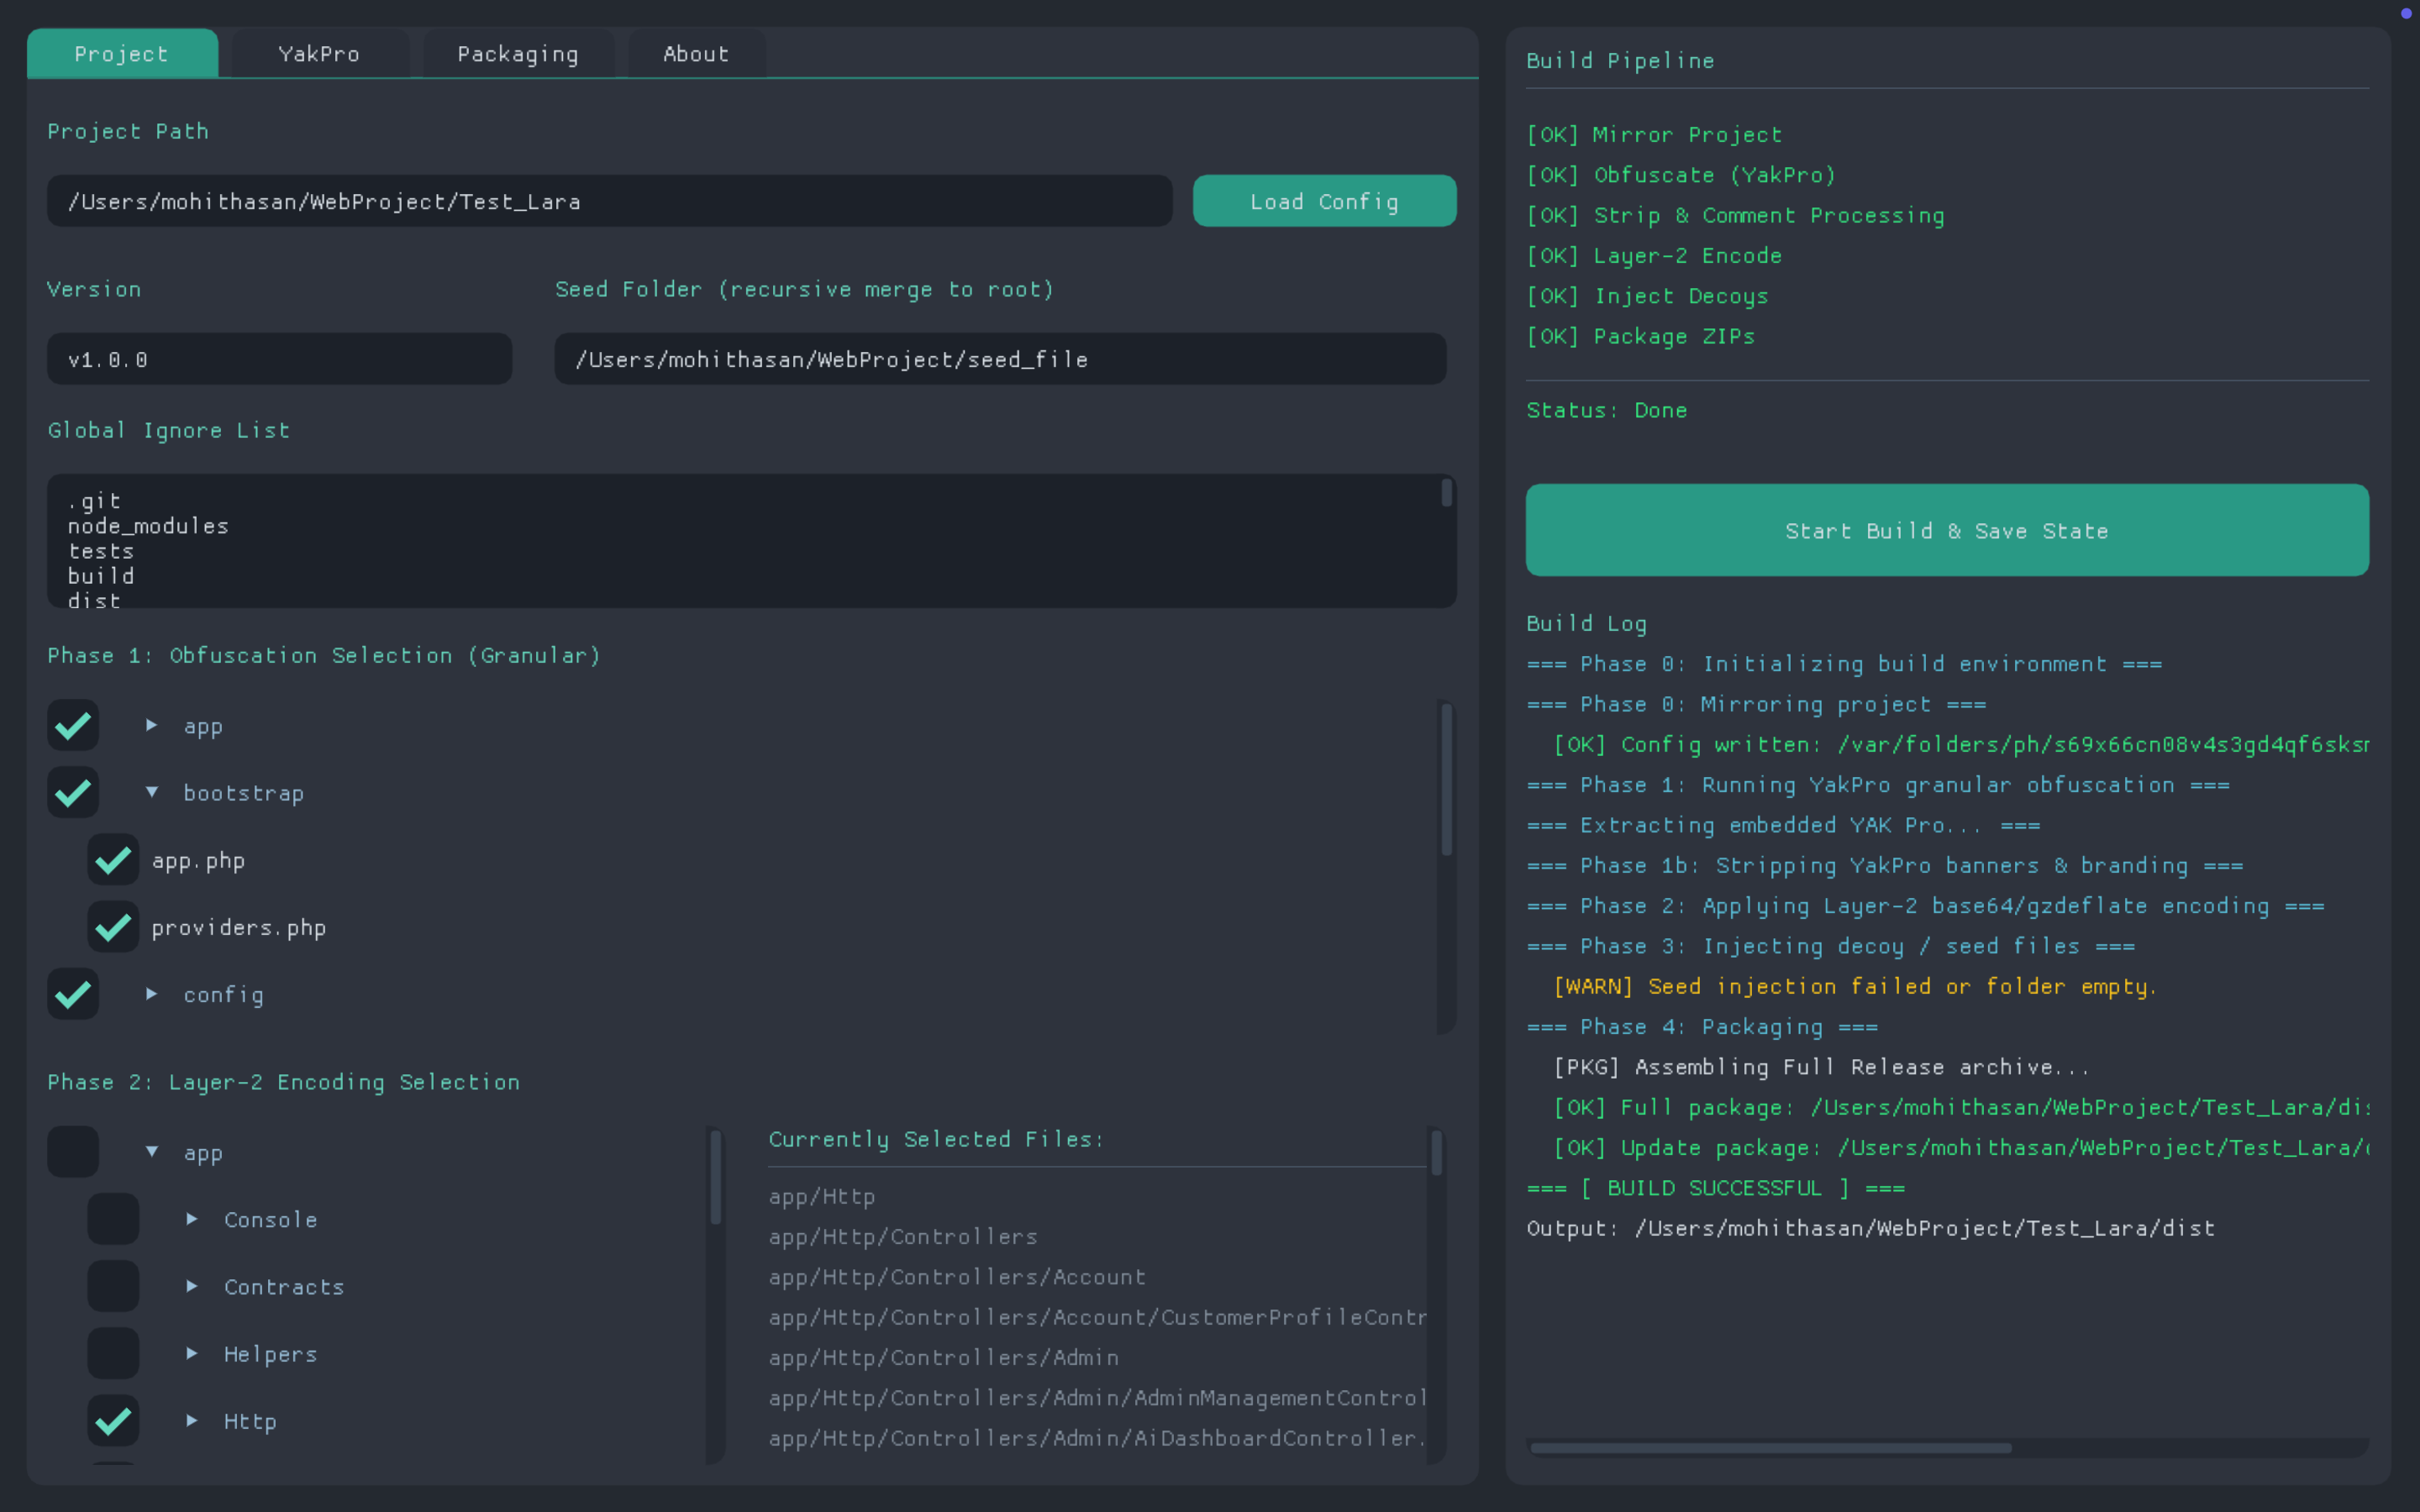Uncheck the Phase 1 app folder checkbox
Viewport: 2420px width, 1512px height.
(73, 725)
